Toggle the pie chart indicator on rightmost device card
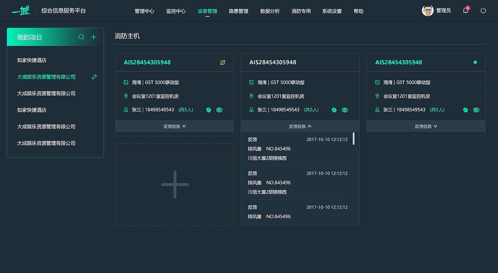 click(465, 110)
